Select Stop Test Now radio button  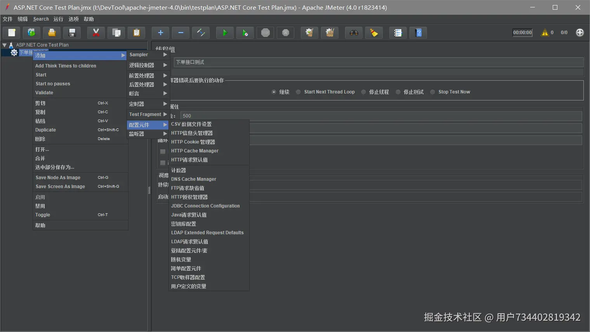(432, 92)
